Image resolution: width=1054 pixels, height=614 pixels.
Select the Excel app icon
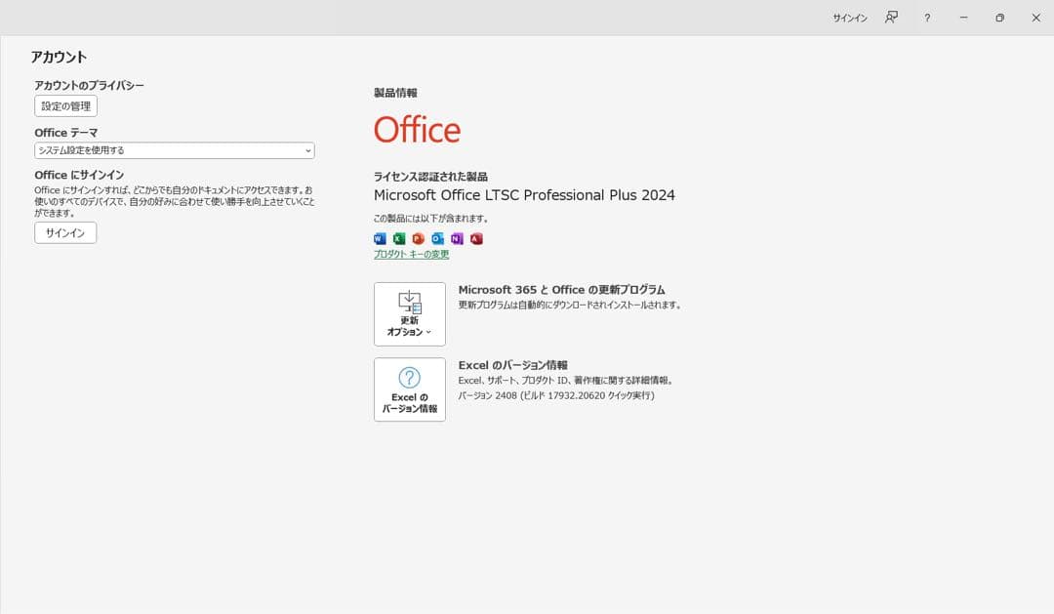[x=398, y=238]
